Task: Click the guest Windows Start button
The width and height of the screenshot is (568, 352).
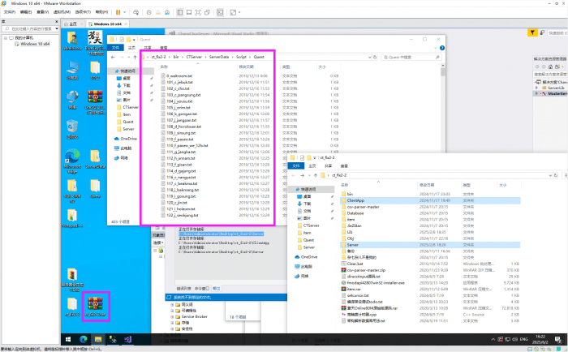Action: (68, 339)
